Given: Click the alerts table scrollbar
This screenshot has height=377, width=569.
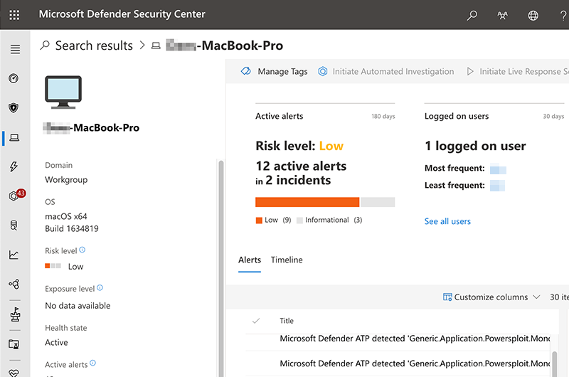Looking at the screenshot, I should pos(554,364).
